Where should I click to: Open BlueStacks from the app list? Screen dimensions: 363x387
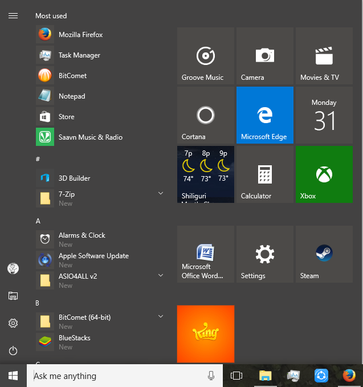click(100, 342)
